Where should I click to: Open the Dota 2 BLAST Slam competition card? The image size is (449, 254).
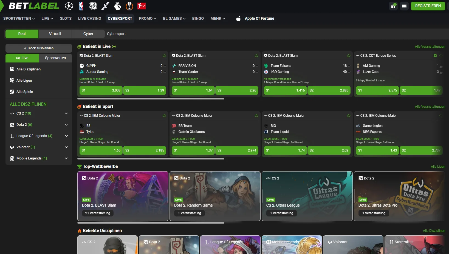click(x=123, y=196)
